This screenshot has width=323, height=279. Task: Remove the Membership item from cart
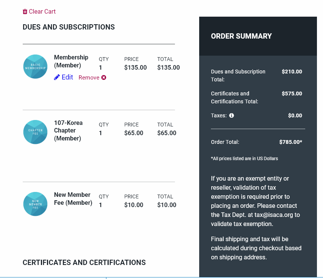(x=89, y=78)
